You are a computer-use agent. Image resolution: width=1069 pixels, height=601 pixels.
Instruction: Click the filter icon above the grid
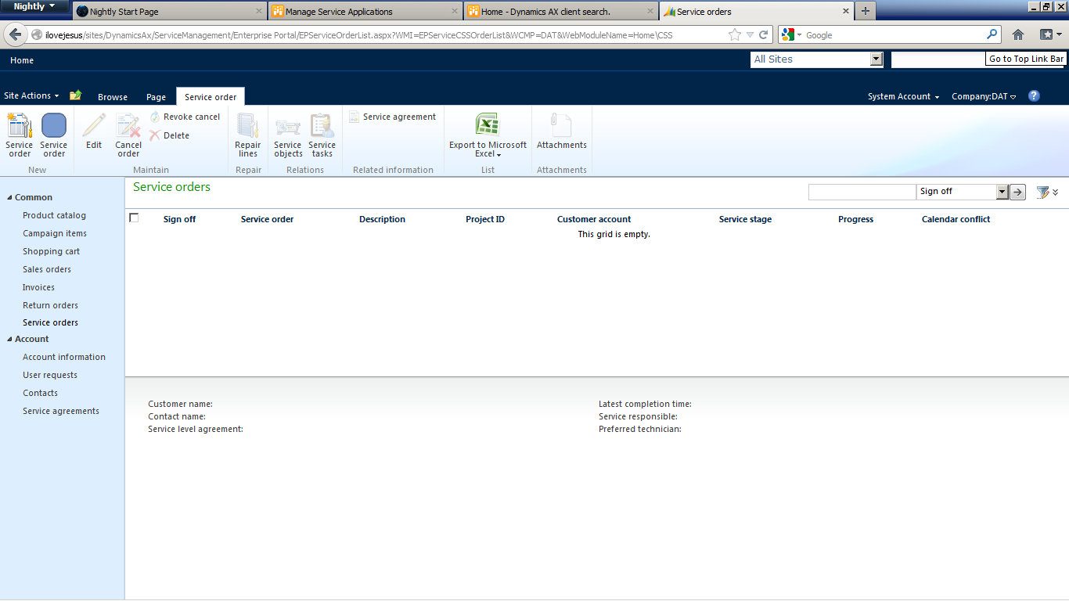1044,192
